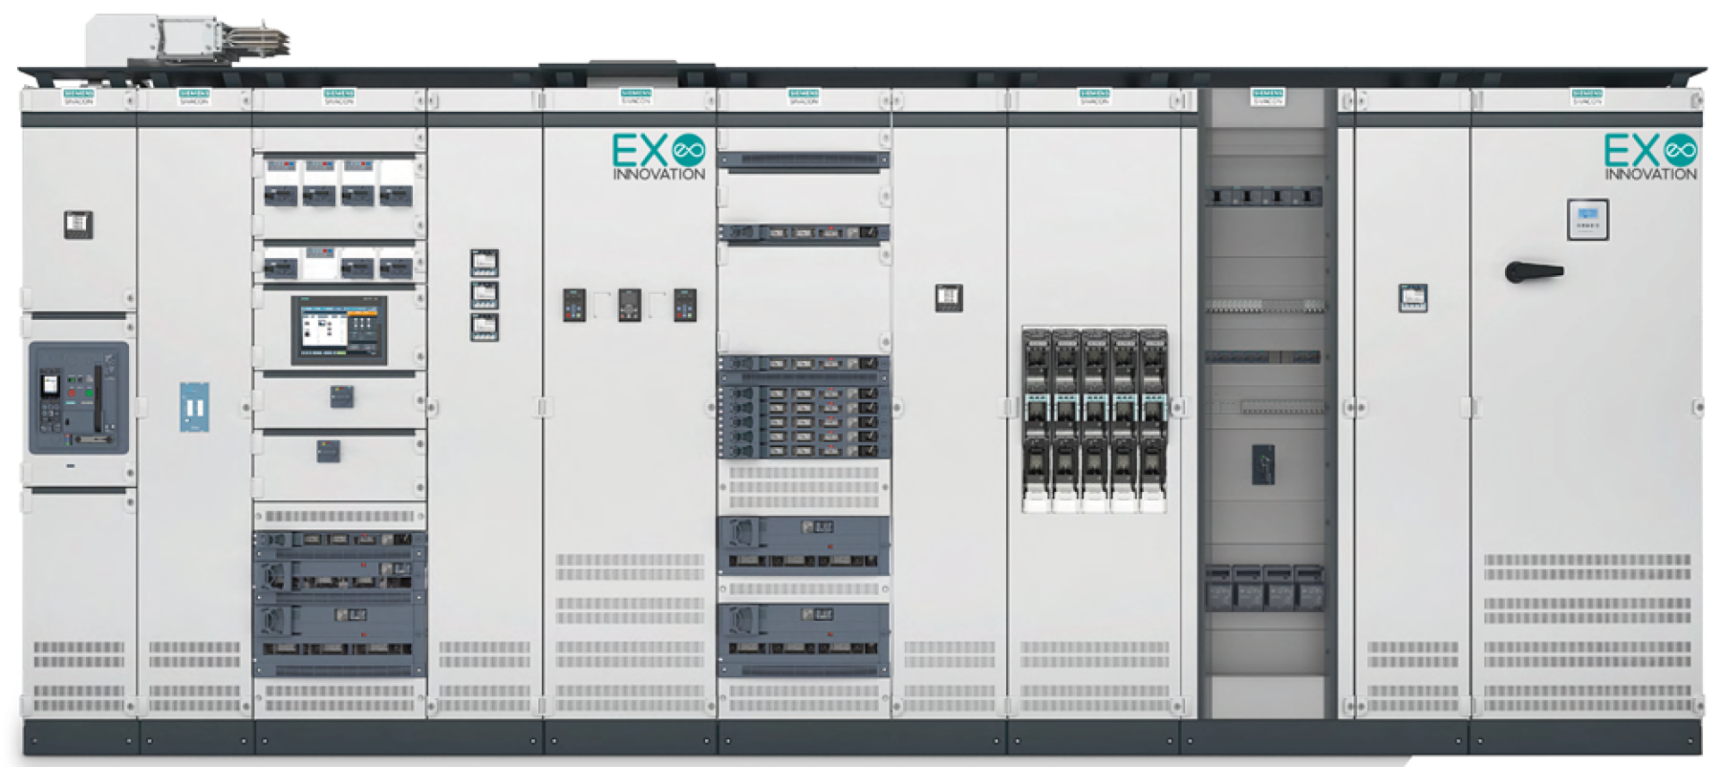Turn the black rotary handle on right cabinet
Image resolution: width=1720 pixels, height=767 pixels.
tap(1534, 271)
